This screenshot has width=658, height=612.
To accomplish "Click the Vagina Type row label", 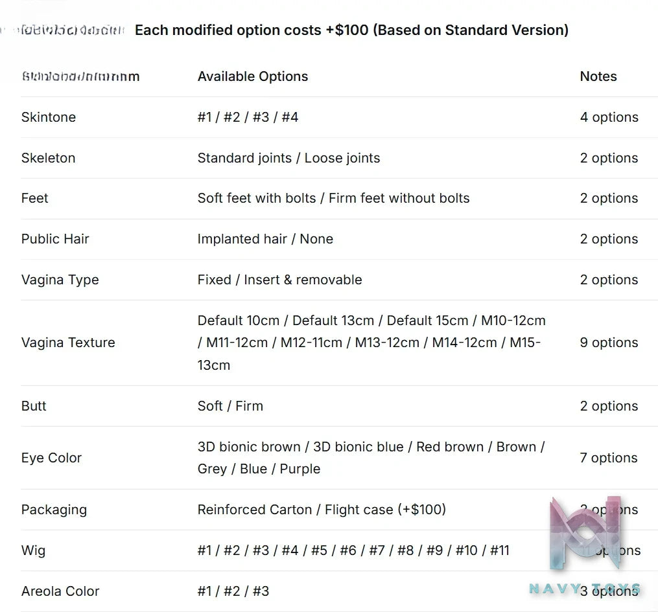I will point(60,280).
